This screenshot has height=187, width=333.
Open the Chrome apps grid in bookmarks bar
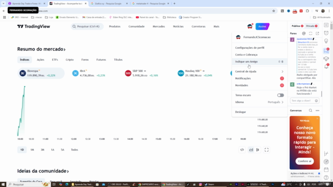pos(5,17)
